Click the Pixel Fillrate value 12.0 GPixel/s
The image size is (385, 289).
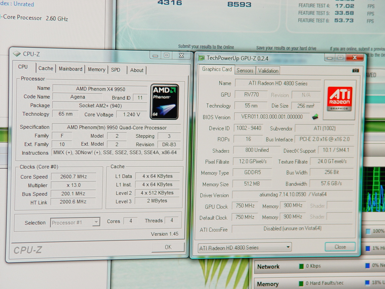click(x=253, y=161)
